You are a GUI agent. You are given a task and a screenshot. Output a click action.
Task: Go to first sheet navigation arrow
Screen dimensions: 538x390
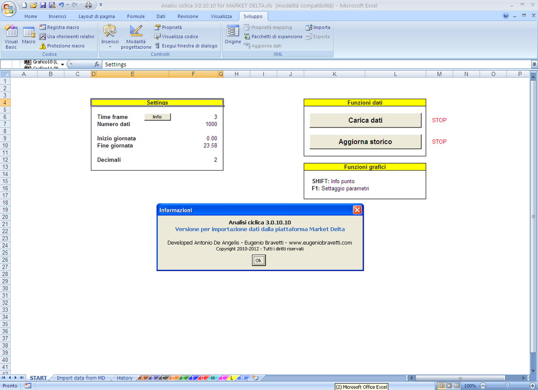[x=4, y=377]
